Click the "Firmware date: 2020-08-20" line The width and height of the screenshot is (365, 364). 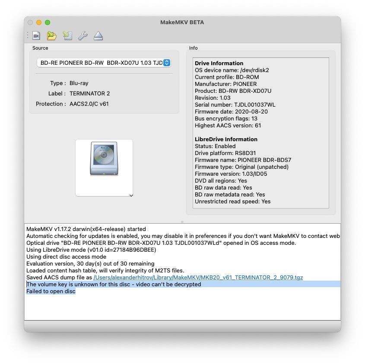click(231, 112)
